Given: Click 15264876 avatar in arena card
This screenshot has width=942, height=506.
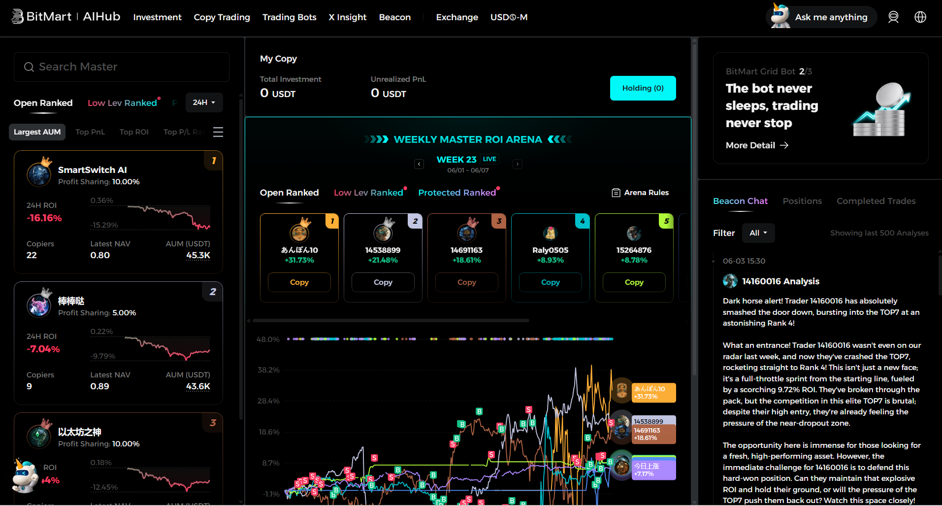Looking at the screenshot, I should [x=634, y=233].
